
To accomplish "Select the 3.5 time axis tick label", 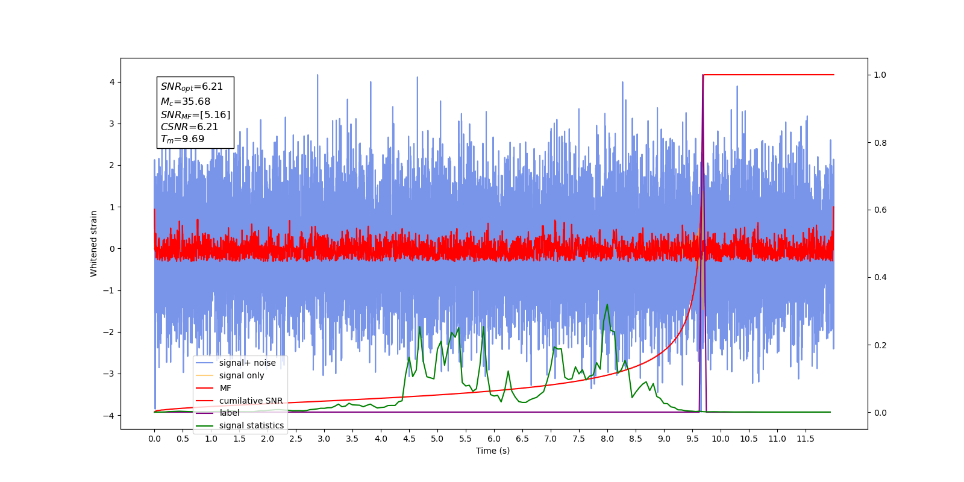I will (x=352, y=439).
